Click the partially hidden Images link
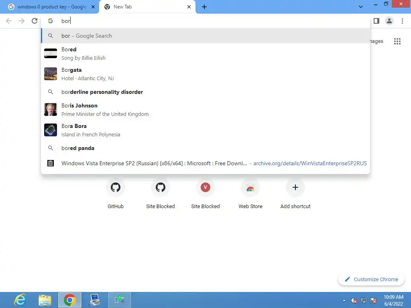Image resolution: width=411 pixels, height=308 pixels. pos(377,41)
